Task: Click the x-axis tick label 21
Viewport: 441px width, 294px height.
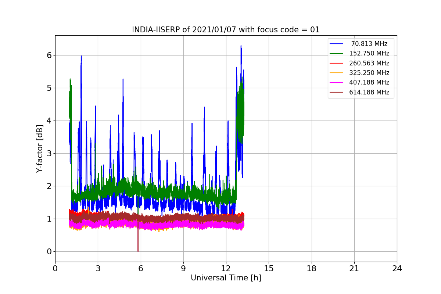Action: [x=354, y=269]
